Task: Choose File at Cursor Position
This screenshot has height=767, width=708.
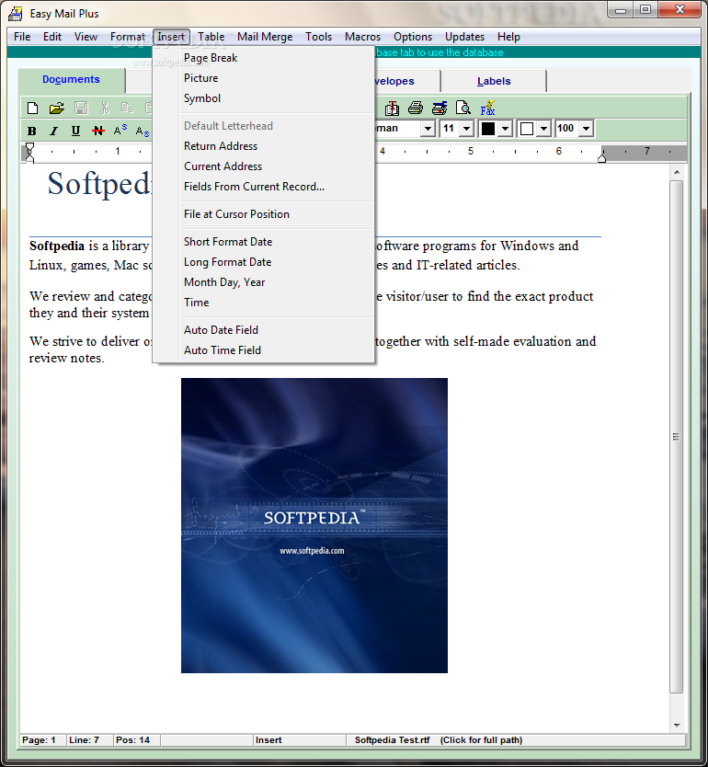Action: pos(264,214)
